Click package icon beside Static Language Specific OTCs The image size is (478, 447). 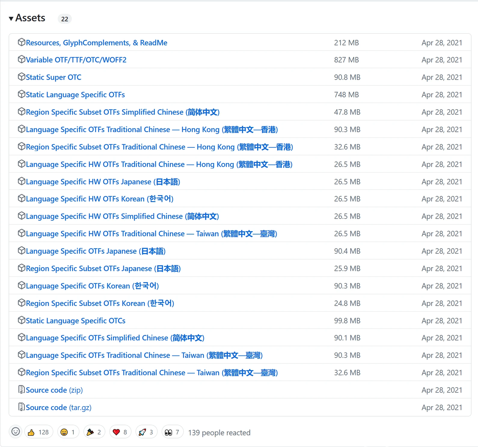tap(21, 320)
